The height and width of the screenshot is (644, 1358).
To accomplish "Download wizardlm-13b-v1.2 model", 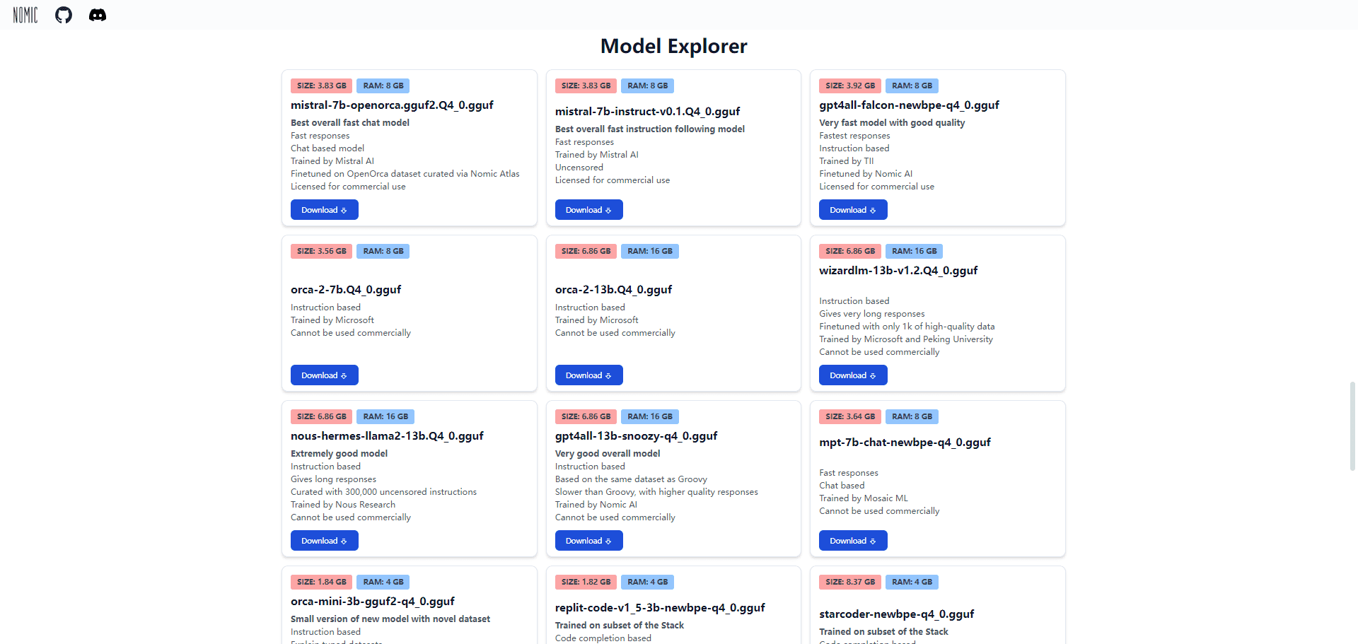I will (853, 375).
